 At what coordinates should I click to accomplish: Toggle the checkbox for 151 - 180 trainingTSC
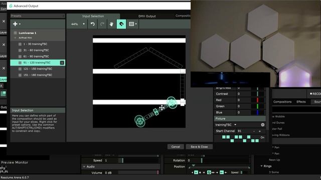20,75
